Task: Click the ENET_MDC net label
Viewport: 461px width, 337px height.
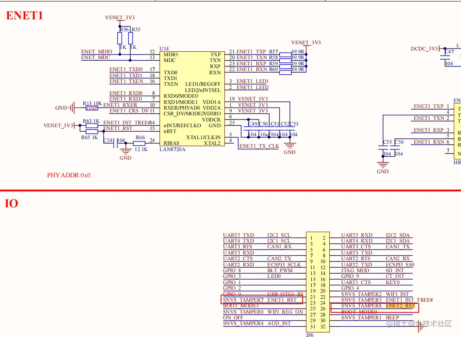Action: pyautogui.click(x=96, y=57)
